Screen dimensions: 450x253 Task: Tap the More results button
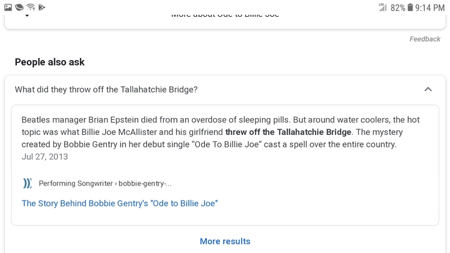(x=225, y=241)
